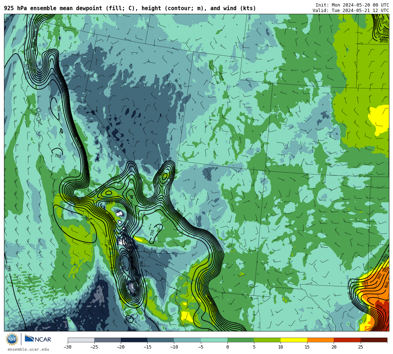393x354 pixels.
Task: Open the ensemble.ucar.edu link text
Action: click(x=28, y=349)
